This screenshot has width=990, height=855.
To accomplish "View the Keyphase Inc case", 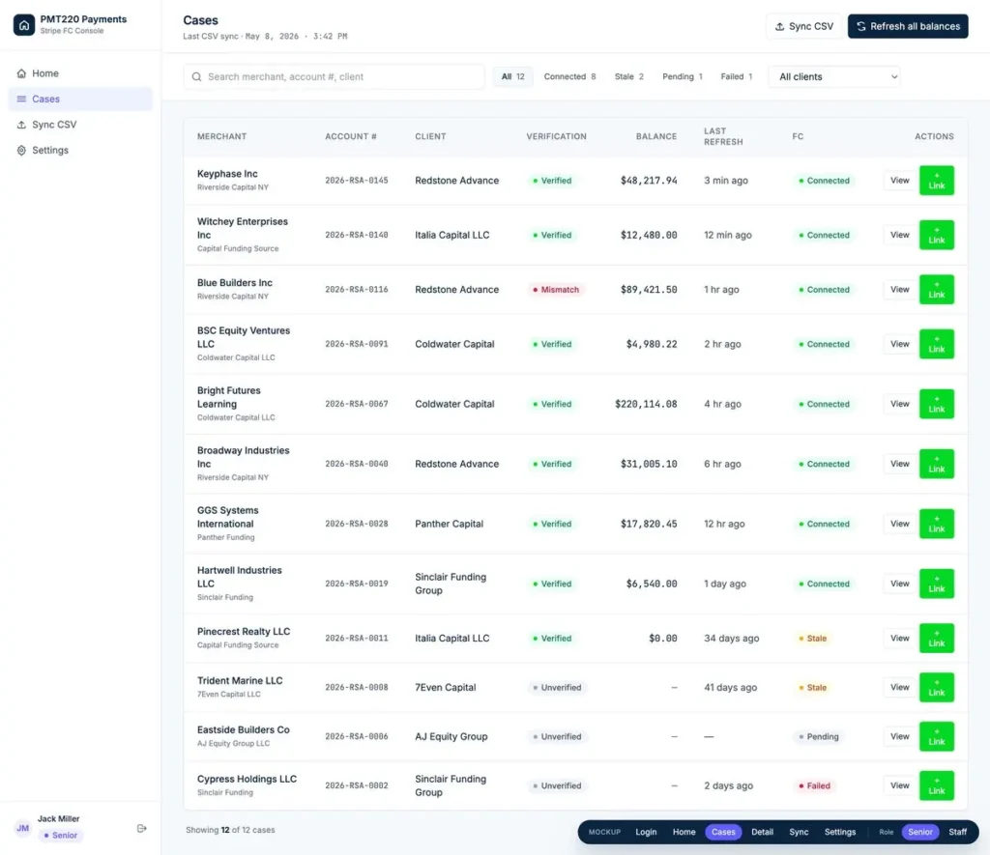I will tap(899, 181).
